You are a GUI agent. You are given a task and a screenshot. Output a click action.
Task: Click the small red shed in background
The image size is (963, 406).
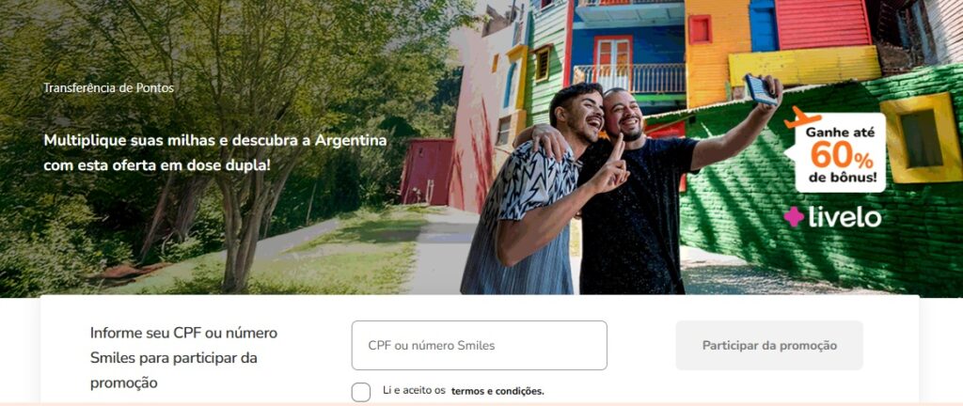(x=428, y=171)
